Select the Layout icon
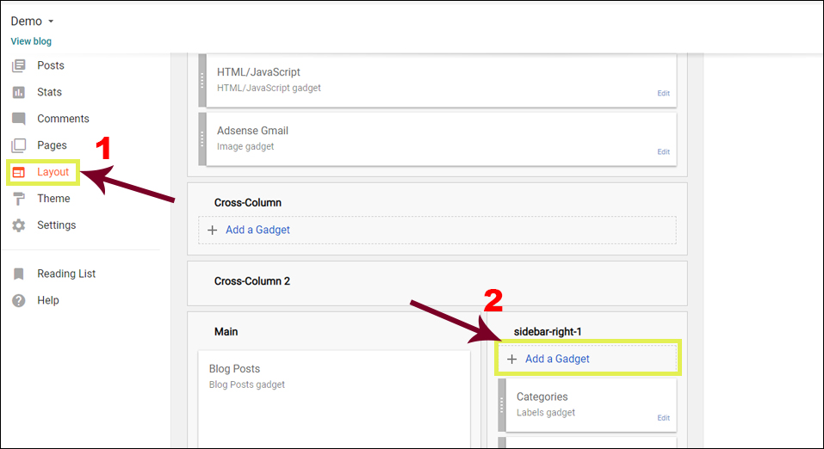 click(x=19, y=172)
